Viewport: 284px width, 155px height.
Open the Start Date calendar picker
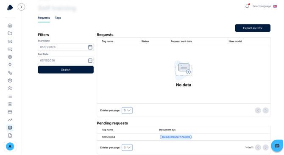[x=90, y=47]
